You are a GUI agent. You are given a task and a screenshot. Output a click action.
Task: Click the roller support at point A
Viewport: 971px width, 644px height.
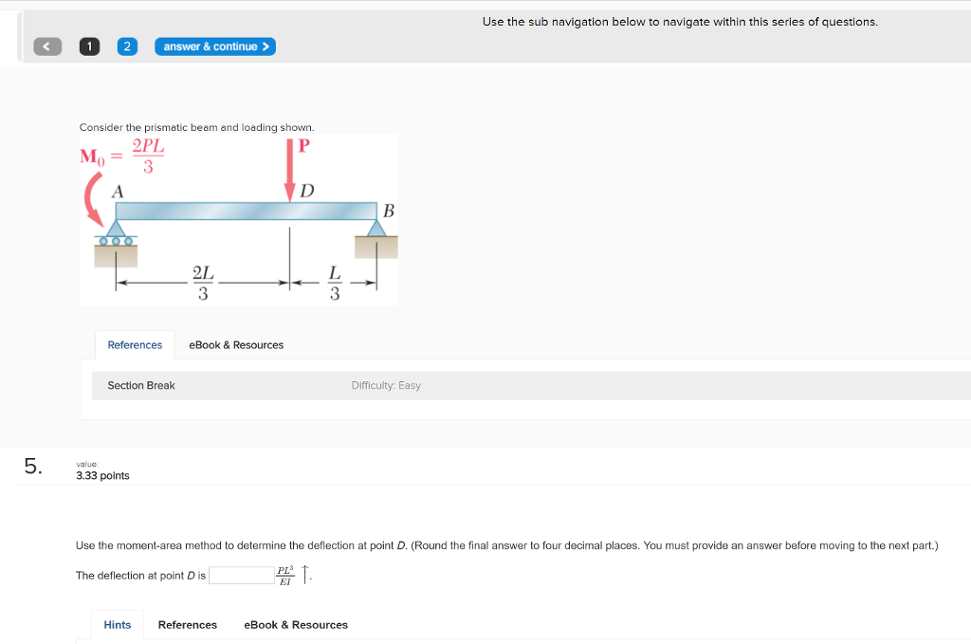pos(115,234)
